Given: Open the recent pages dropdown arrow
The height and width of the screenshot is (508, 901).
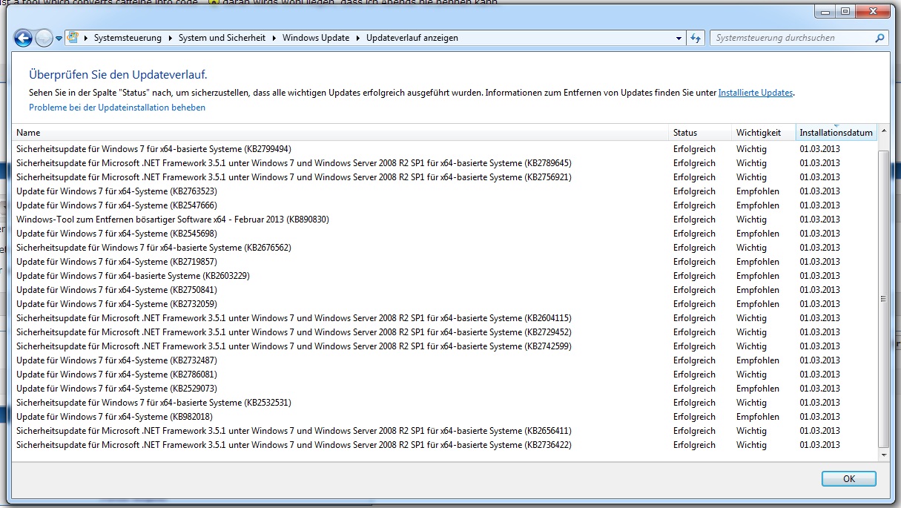Looking at the screenshot, I should tap(59, 39).
